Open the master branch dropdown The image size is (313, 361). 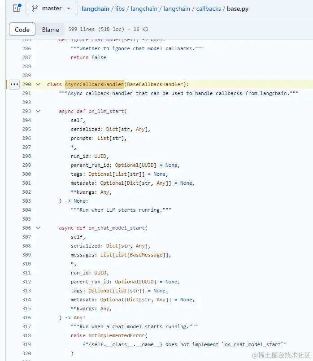point(52,8)
